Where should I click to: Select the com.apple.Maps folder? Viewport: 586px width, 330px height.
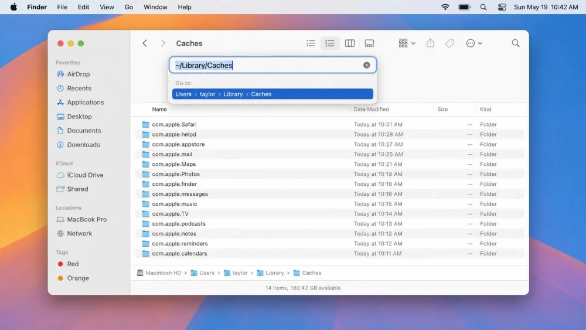pos(329,164)
